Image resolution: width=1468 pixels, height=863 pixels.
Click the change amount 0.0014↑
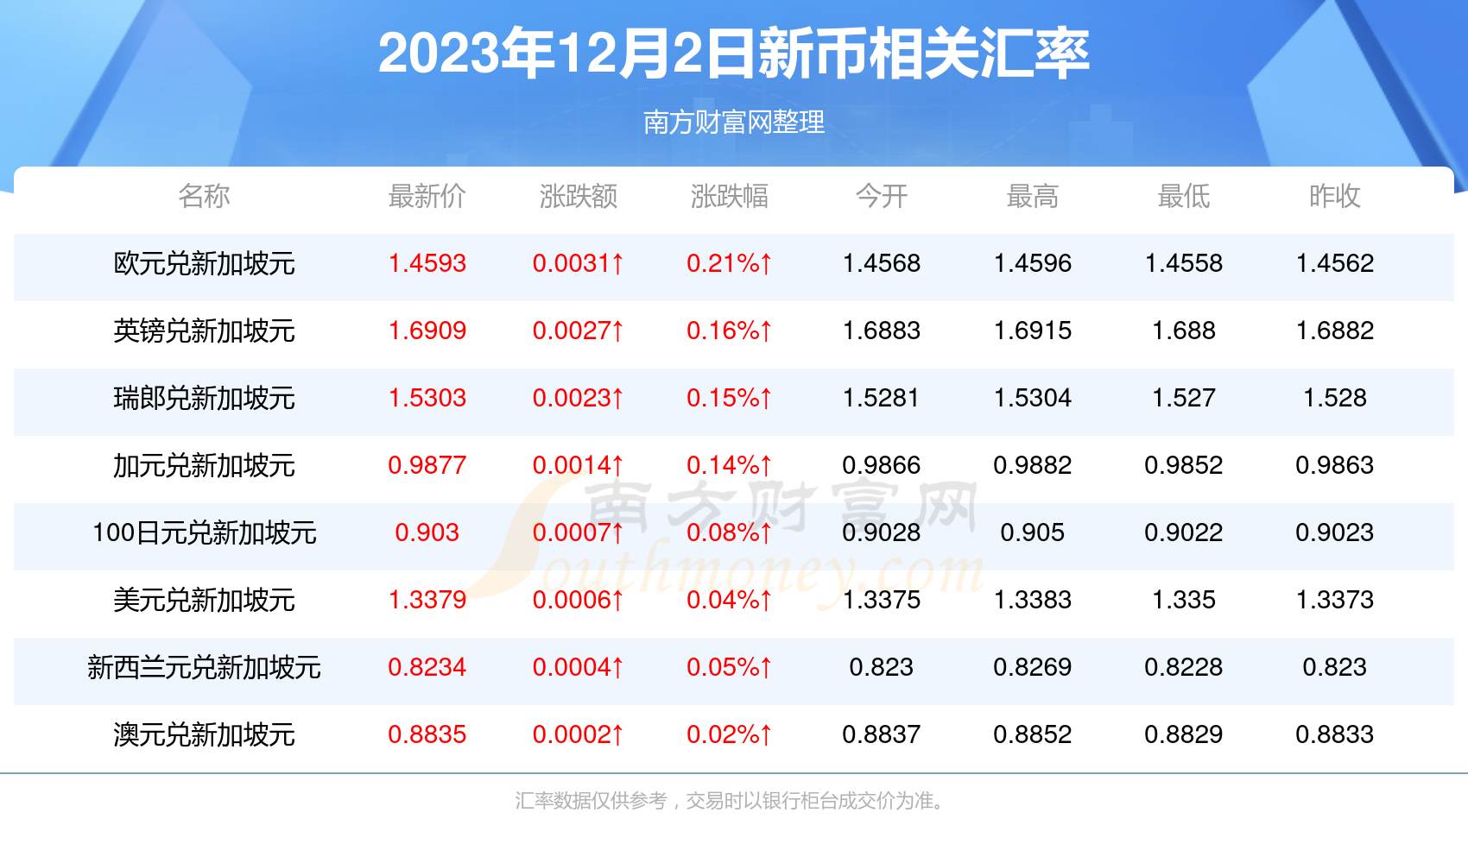(579, 465)
